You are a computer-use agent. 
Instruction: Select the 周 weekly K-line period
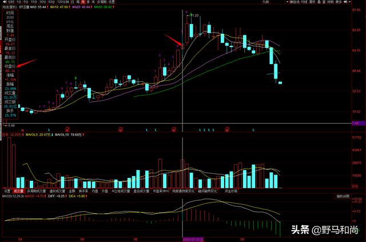(78, 2)
